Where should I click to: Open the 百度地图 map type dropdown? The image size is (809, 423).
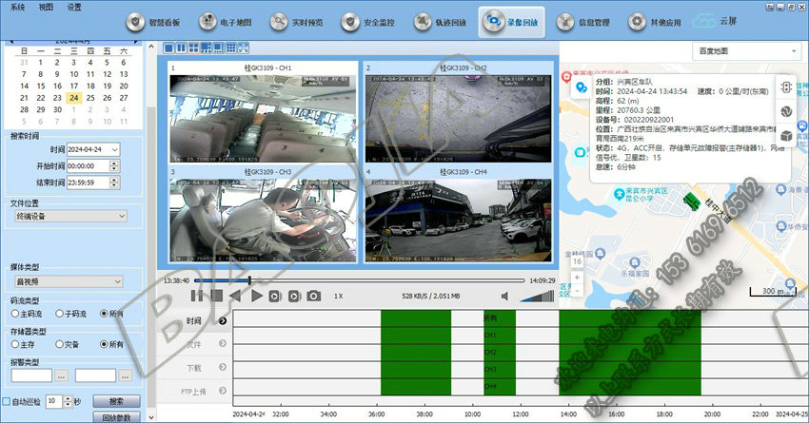pyautogui.click(x=747, y=50)
